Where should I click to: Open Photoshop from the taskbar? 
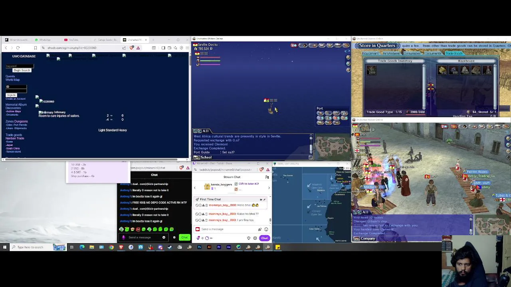pyautogui.click(x=199, y=247)
